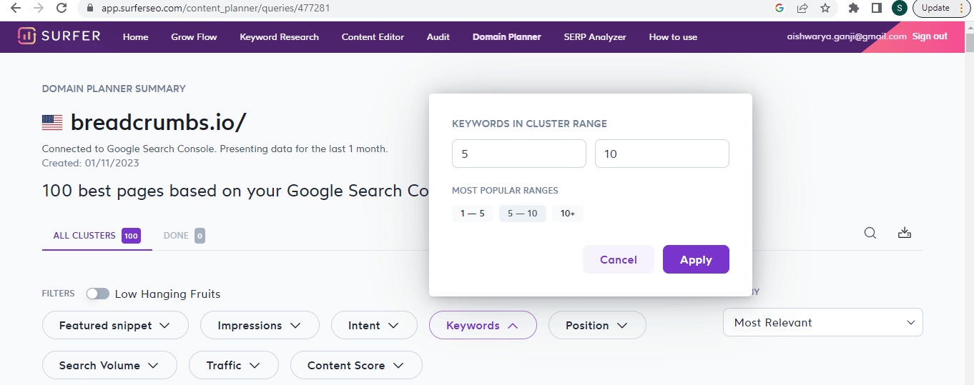Image resolution: width=974 pixels, height=385 pixels.
Task: Open the Extensions puzzle icon
Action: coord(853,9)
